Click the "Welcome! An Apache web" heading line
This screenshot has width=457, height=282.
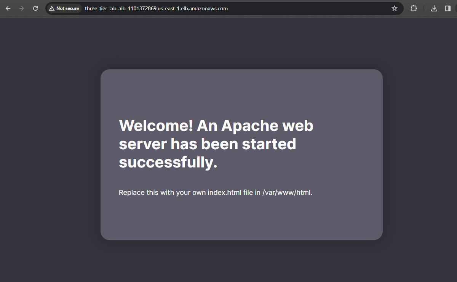[216, 126]
